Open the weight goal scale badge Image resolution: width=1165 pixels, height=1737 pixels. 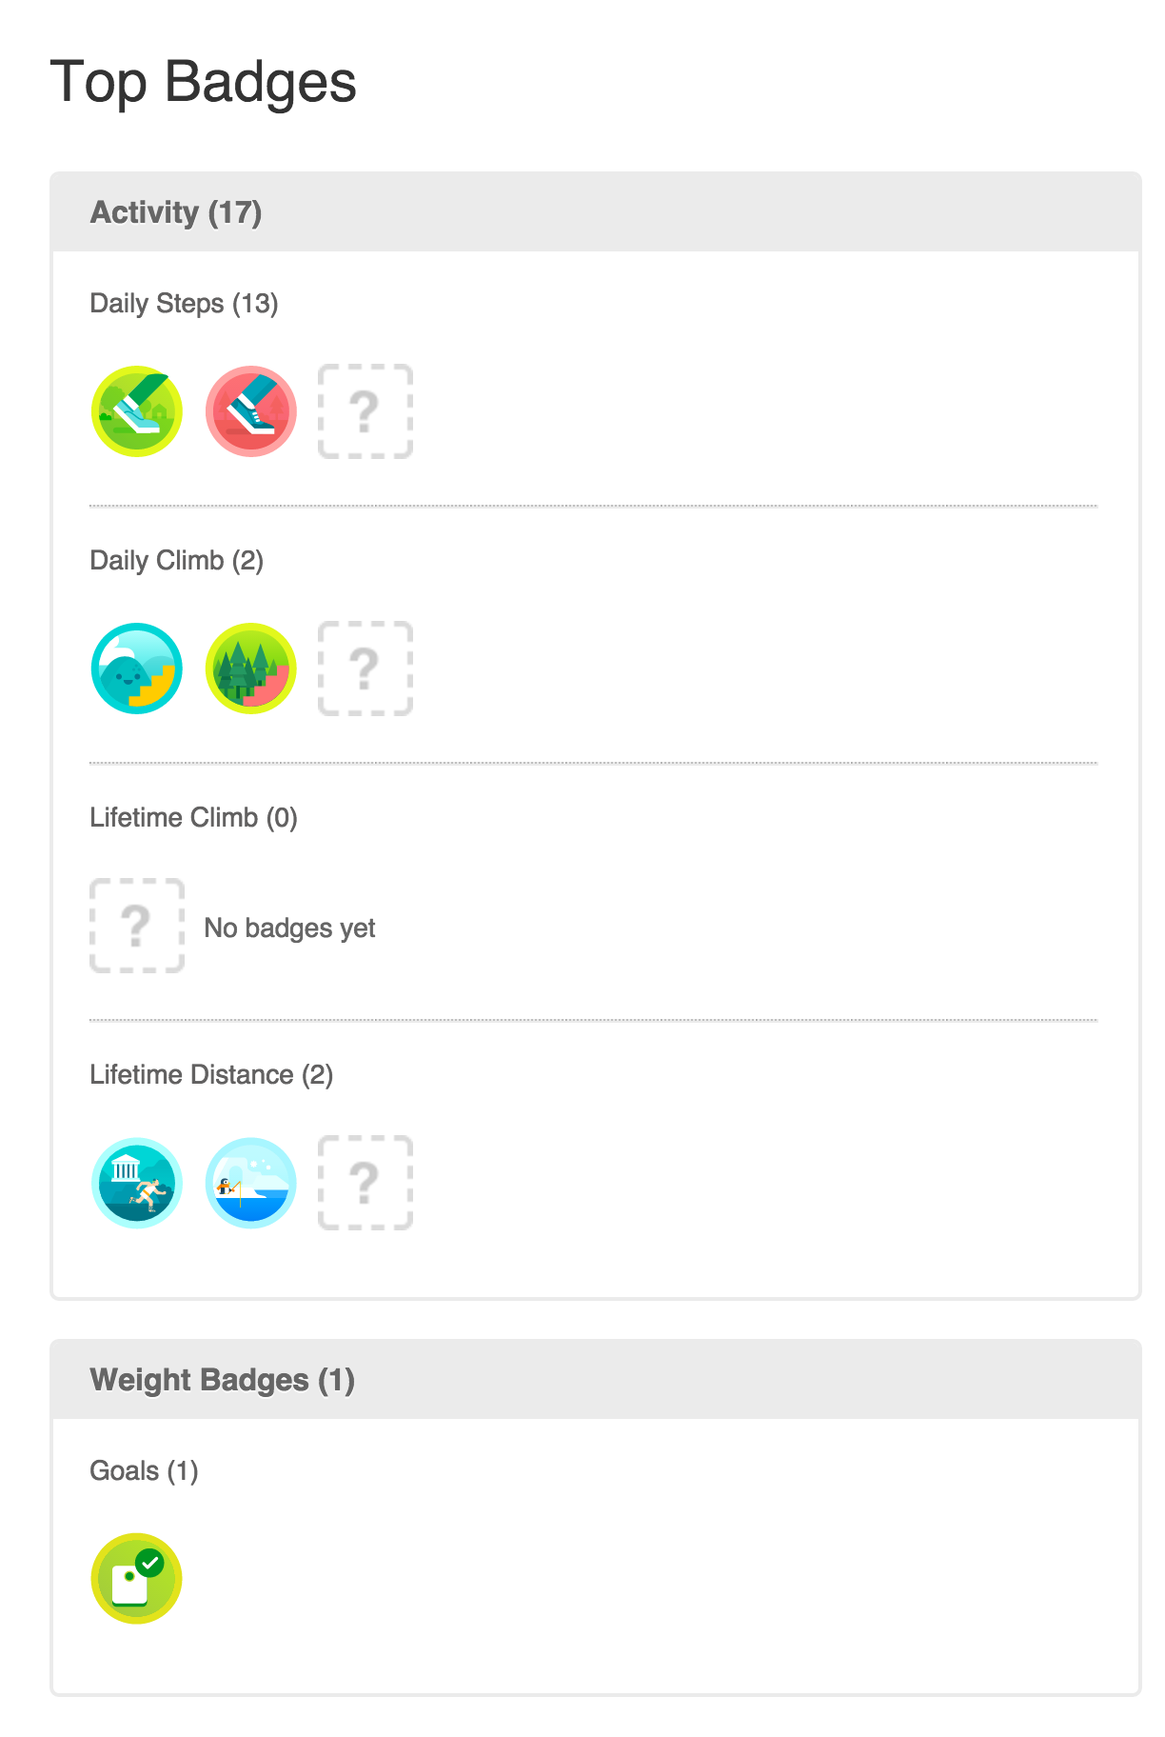pyautogui.click(x=137, y=1578)
